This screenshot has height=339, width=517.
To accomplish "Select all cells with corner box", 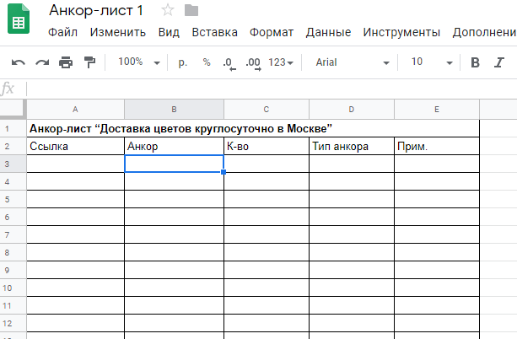I will (x=13, y=109).
